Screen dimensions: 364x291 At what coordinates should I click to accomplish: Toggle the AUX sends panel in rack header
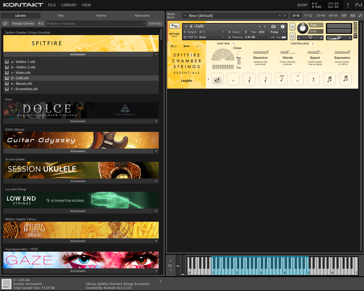tap(353, 15)
